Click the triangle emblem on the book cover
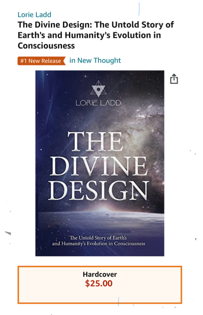The image size is (203, 315). coord(98,88)
